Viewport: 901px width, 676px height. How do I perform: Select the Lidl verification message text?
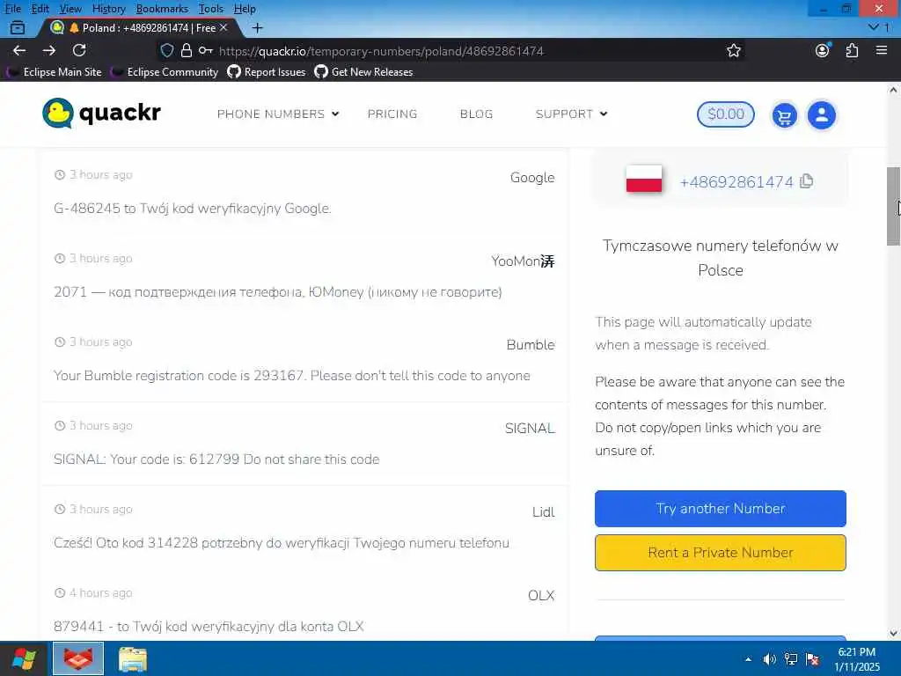pyautogui.click(x=282, y=542)
